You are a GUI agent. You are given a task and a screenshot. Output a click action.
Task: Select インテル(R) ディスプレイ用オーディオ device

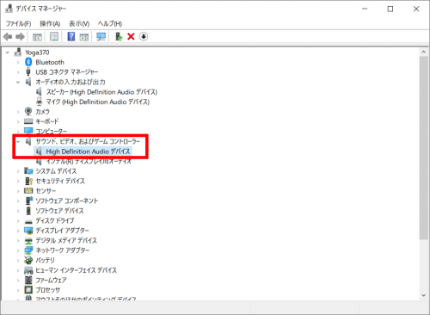(89, 162)
